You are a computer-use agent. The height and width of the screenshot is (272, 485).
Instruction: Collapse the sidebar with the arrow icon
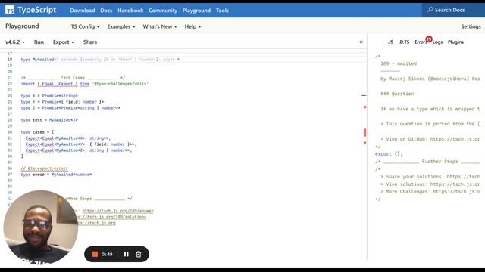[360, 42]
